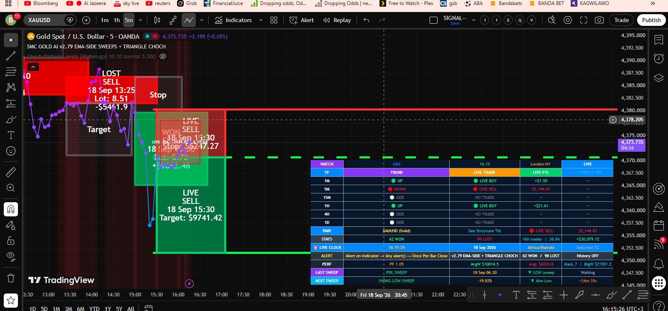
Task: Open the Fibonacci retracement tools
Action: (11, 72)
